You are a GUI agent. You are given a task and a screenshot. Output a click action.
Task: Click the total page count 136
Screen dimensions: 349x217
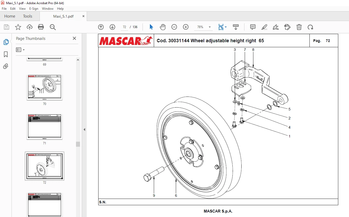point(135,27)
